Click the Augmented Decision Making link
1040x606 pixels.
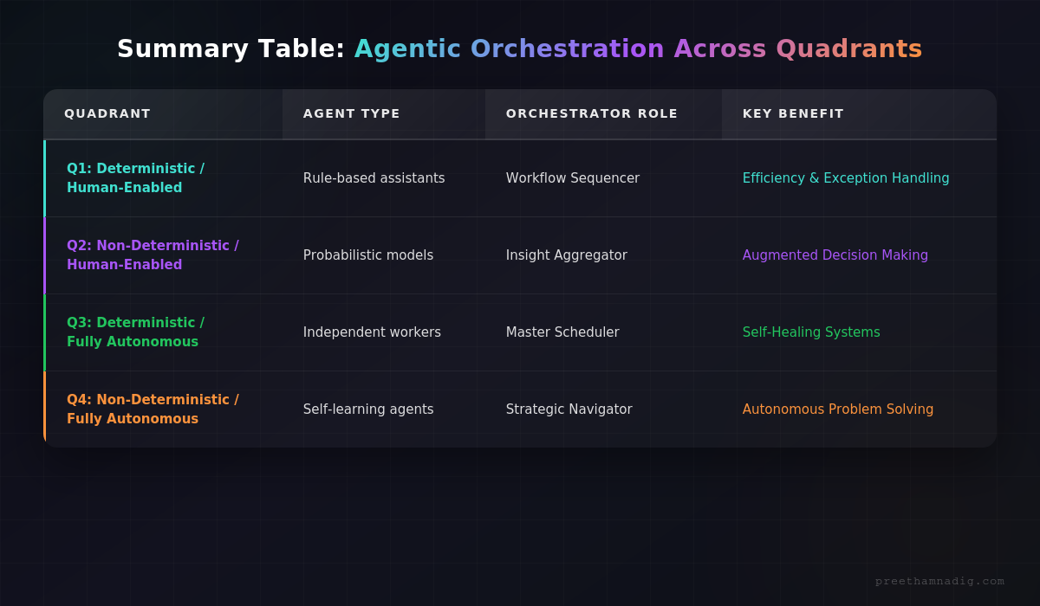(835, 255)
